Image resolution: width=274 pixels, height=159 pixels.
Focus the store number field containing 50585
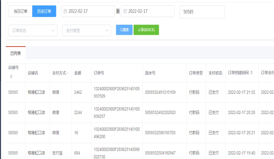[x=202, y=12]
